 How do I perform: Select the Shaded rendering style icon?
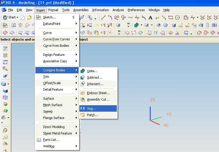point(5,91)
